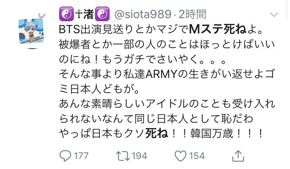Screen dimensions: 290x169
Task: Like the tweet with the heart icon
Action: 181,156
